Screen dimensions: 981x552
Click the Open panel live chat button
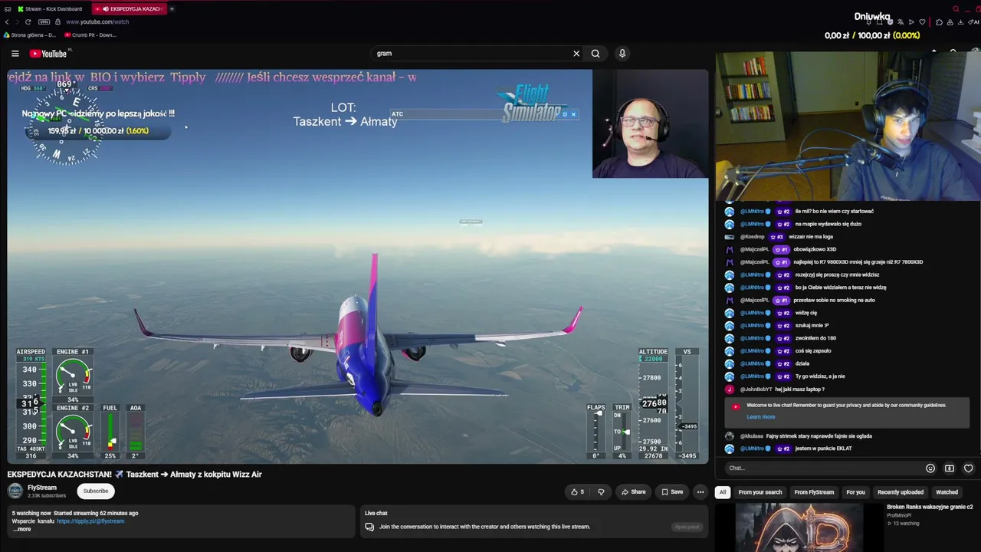pyautogui.click(x=687, y=527)
